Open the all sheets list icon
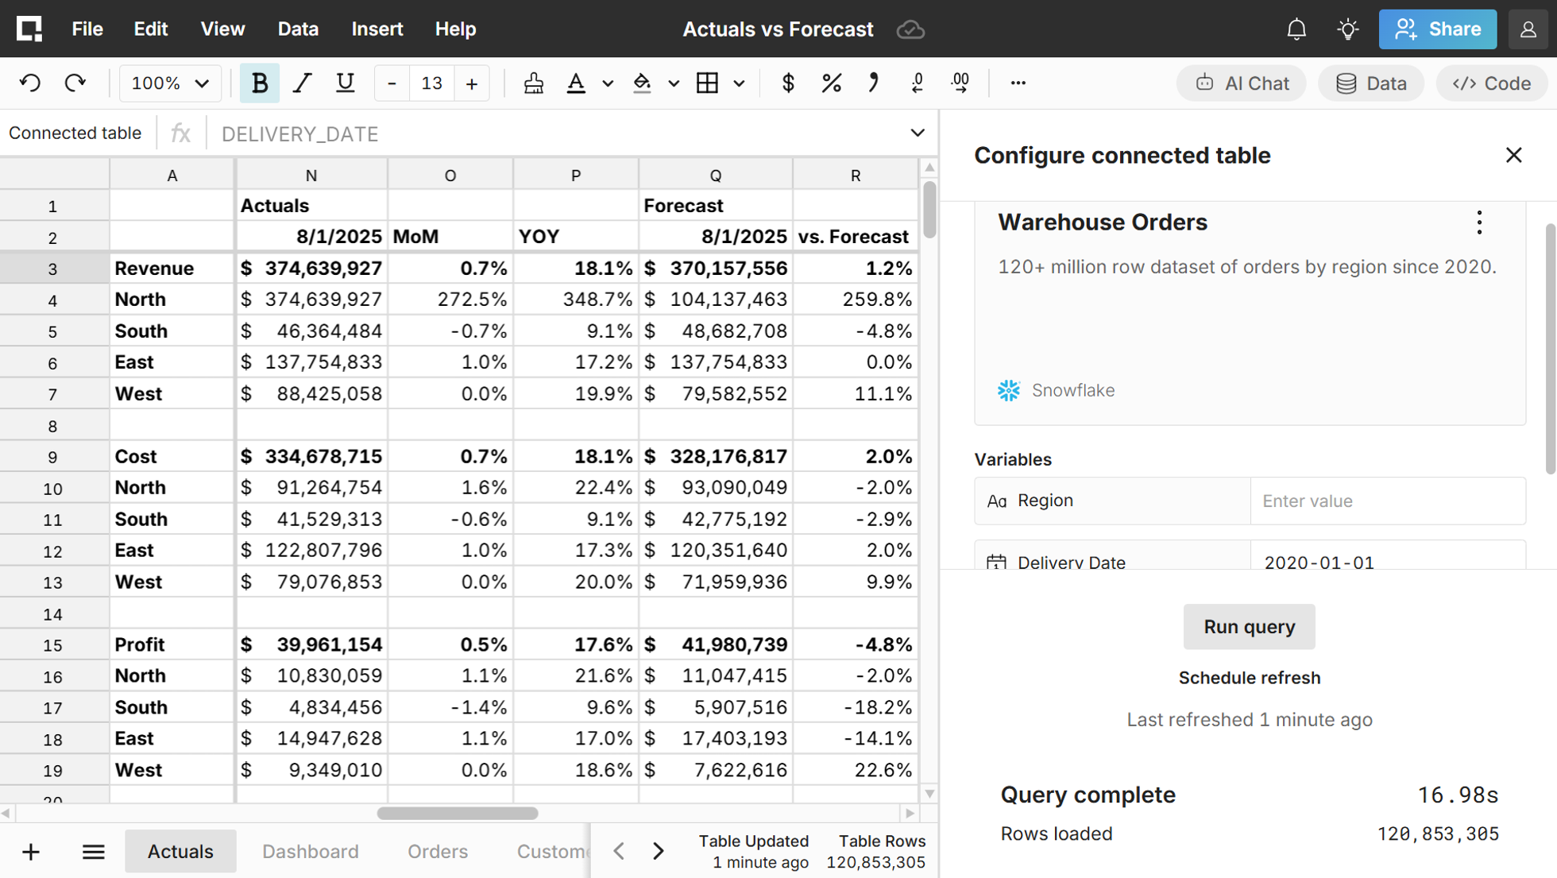The width and height of the screenshot is (1557, 878). coord(94,852)
